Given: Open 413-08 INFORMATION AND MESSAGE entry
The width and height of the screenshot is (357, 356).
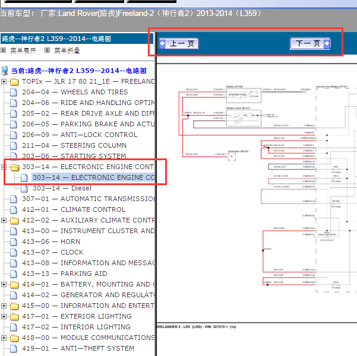Looking at the screenshot, I should point(89,263).
